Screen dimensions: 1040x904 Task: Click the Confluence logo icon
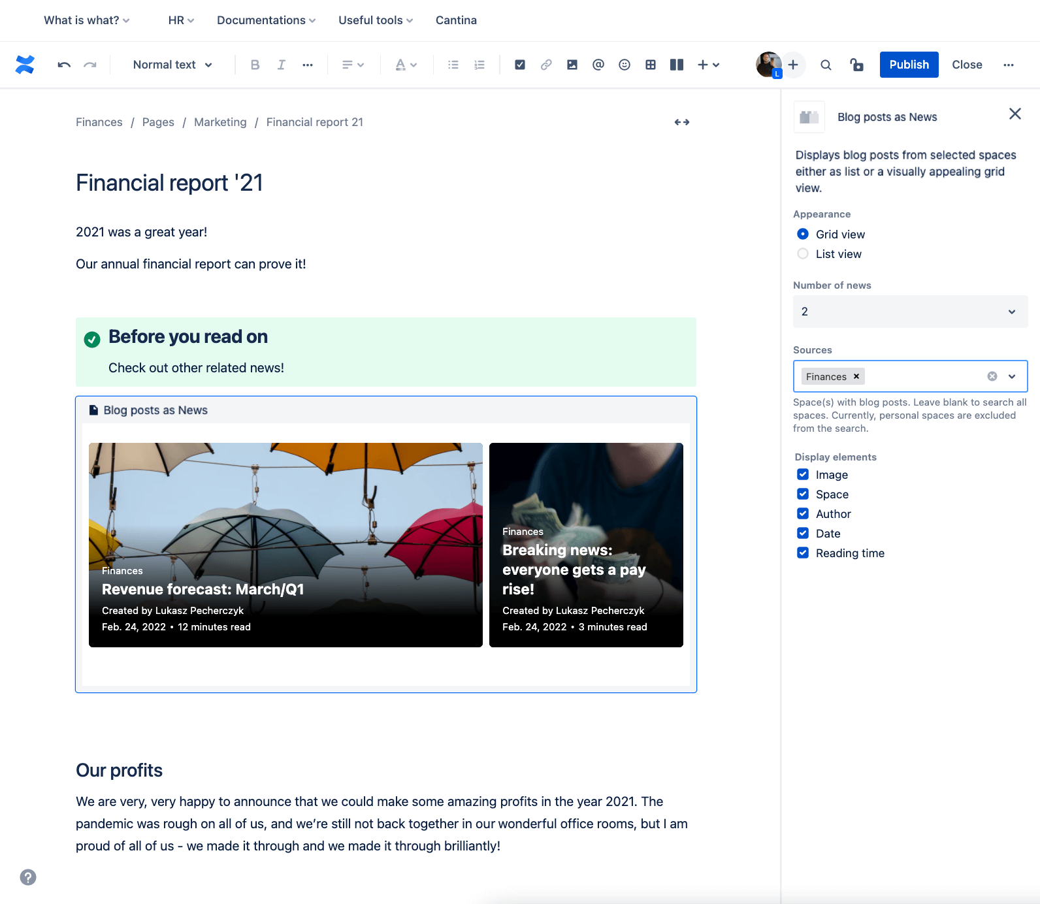click(25, 65)
